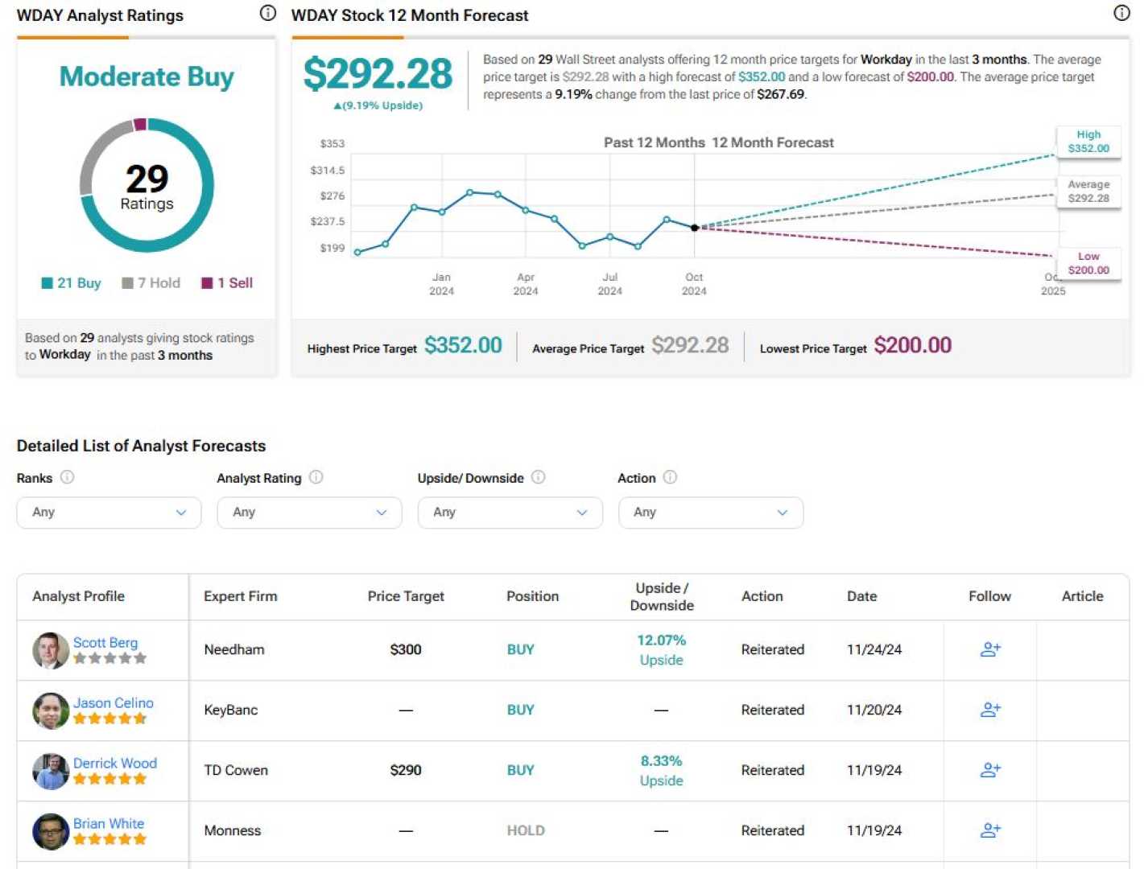
Task: Click Highest Price Target $352.00 value
Action: (x=463, y=345)
